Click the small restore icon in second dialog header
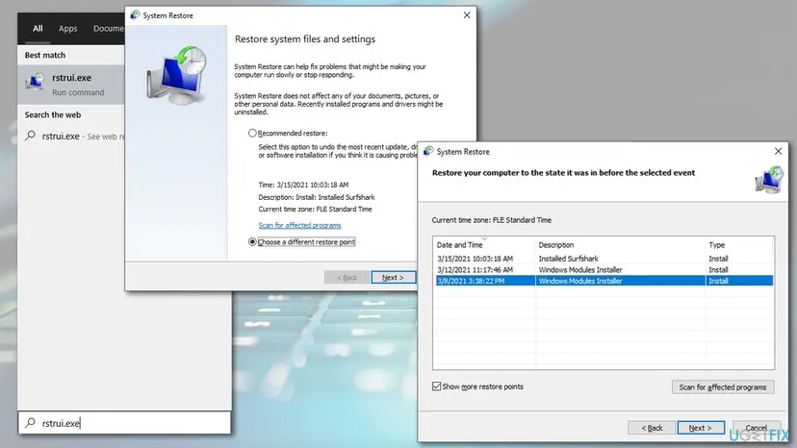 point(769,180)
